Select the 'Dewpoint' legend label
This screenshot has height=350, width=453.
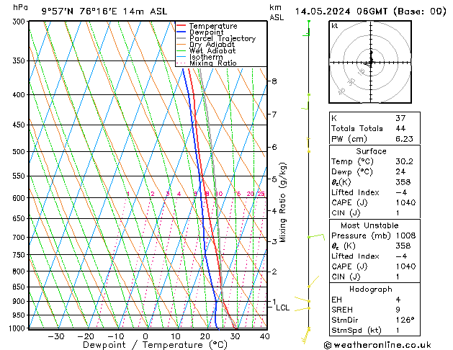tap(206, 32)
